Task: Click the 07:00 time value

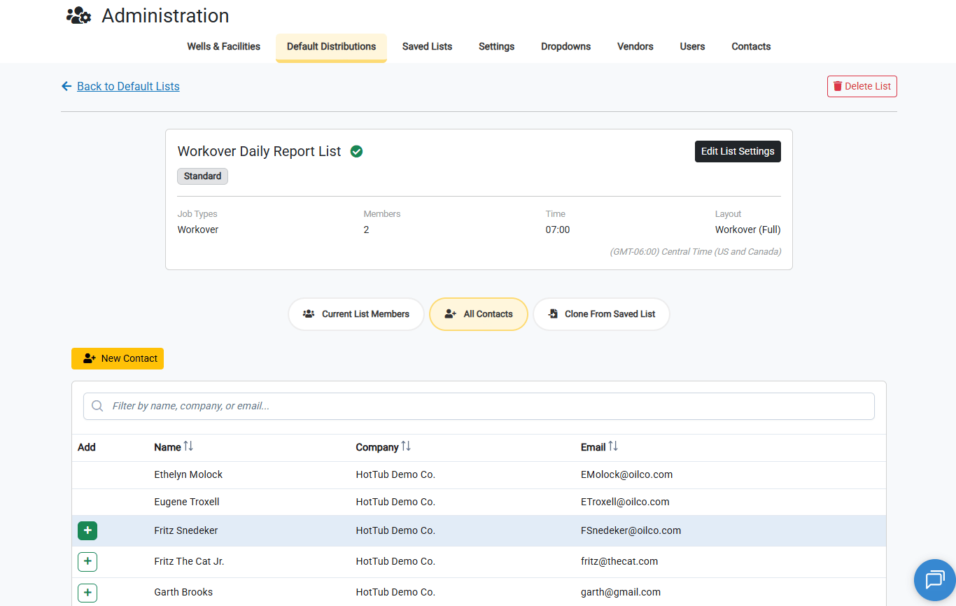Action: 558,230
